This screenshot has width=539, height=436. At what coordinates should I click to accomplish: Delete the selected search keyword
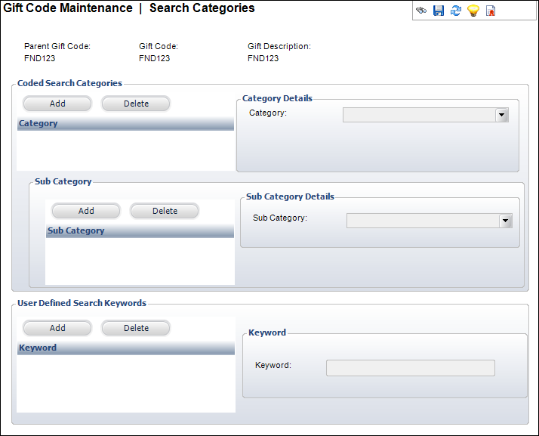pos(136,328)
